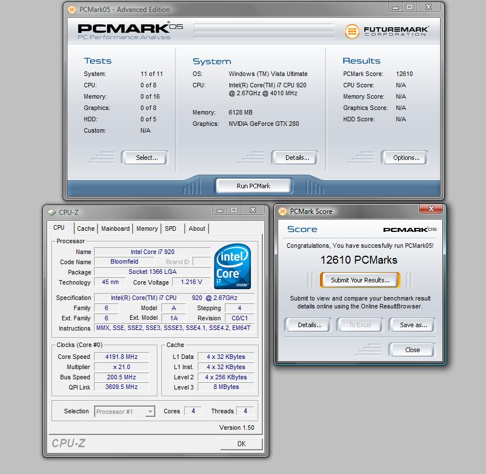Click the QPI Link value 3609.5 MHz
This screenshot has width=486, height=474.
click(121, 387)
